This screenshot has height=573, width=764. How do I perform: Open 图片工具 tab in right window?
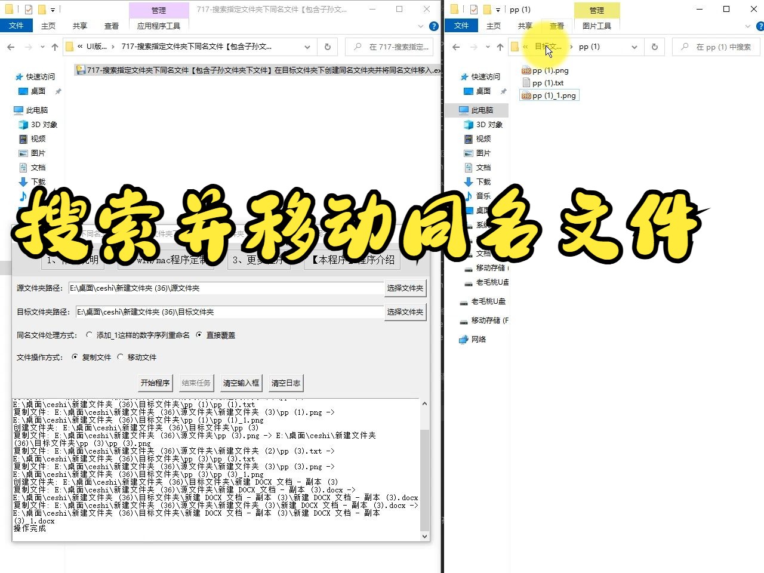597,26
